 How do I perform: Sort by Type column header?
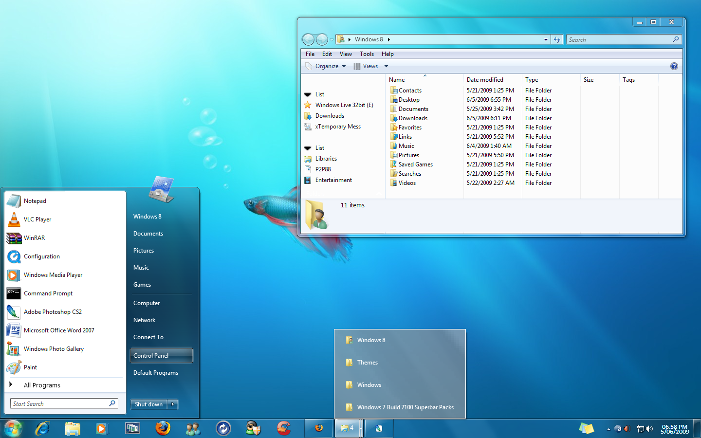[x=551, y=80]
